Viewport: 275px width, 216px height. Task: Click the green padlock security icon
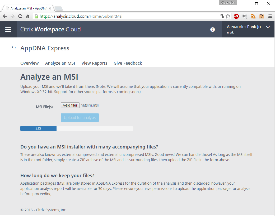[x=36, y=16]
